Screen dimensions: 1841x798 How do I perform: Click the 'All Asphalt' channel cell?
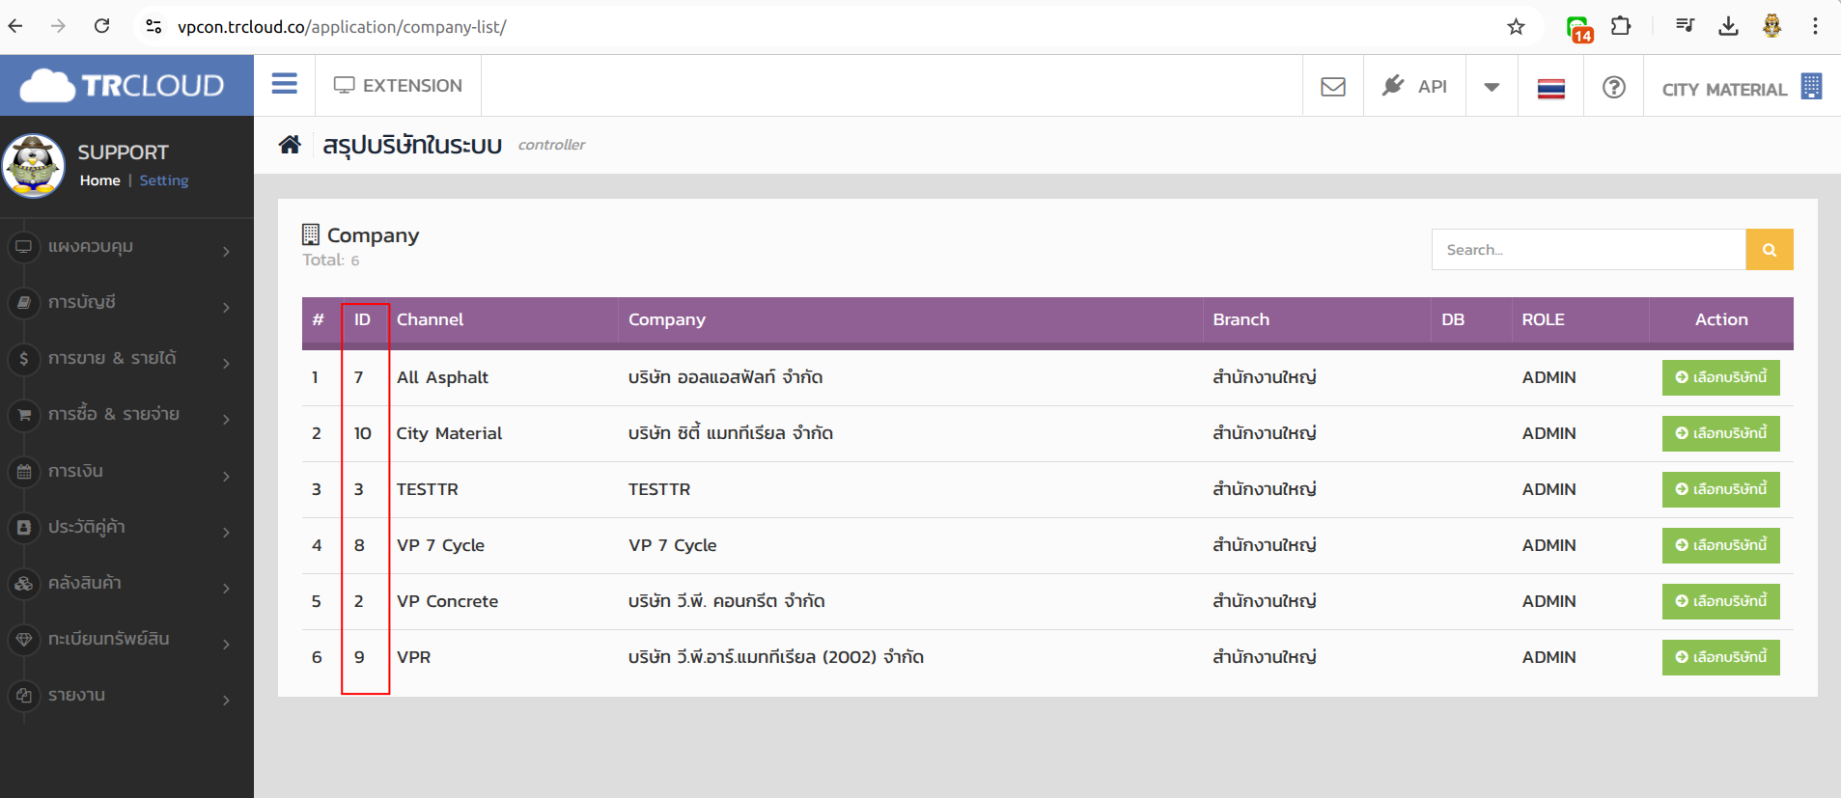[x=442, y=377]
